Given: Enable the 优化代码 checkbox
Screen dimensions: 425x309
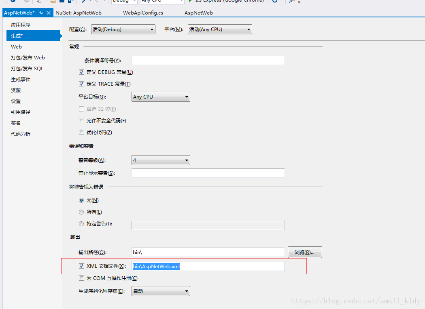Looking at the screenshot, I should [82, 132].
